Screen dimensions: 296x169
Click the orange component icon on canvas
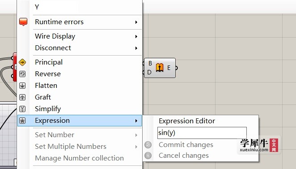click(x=160, y=68)
